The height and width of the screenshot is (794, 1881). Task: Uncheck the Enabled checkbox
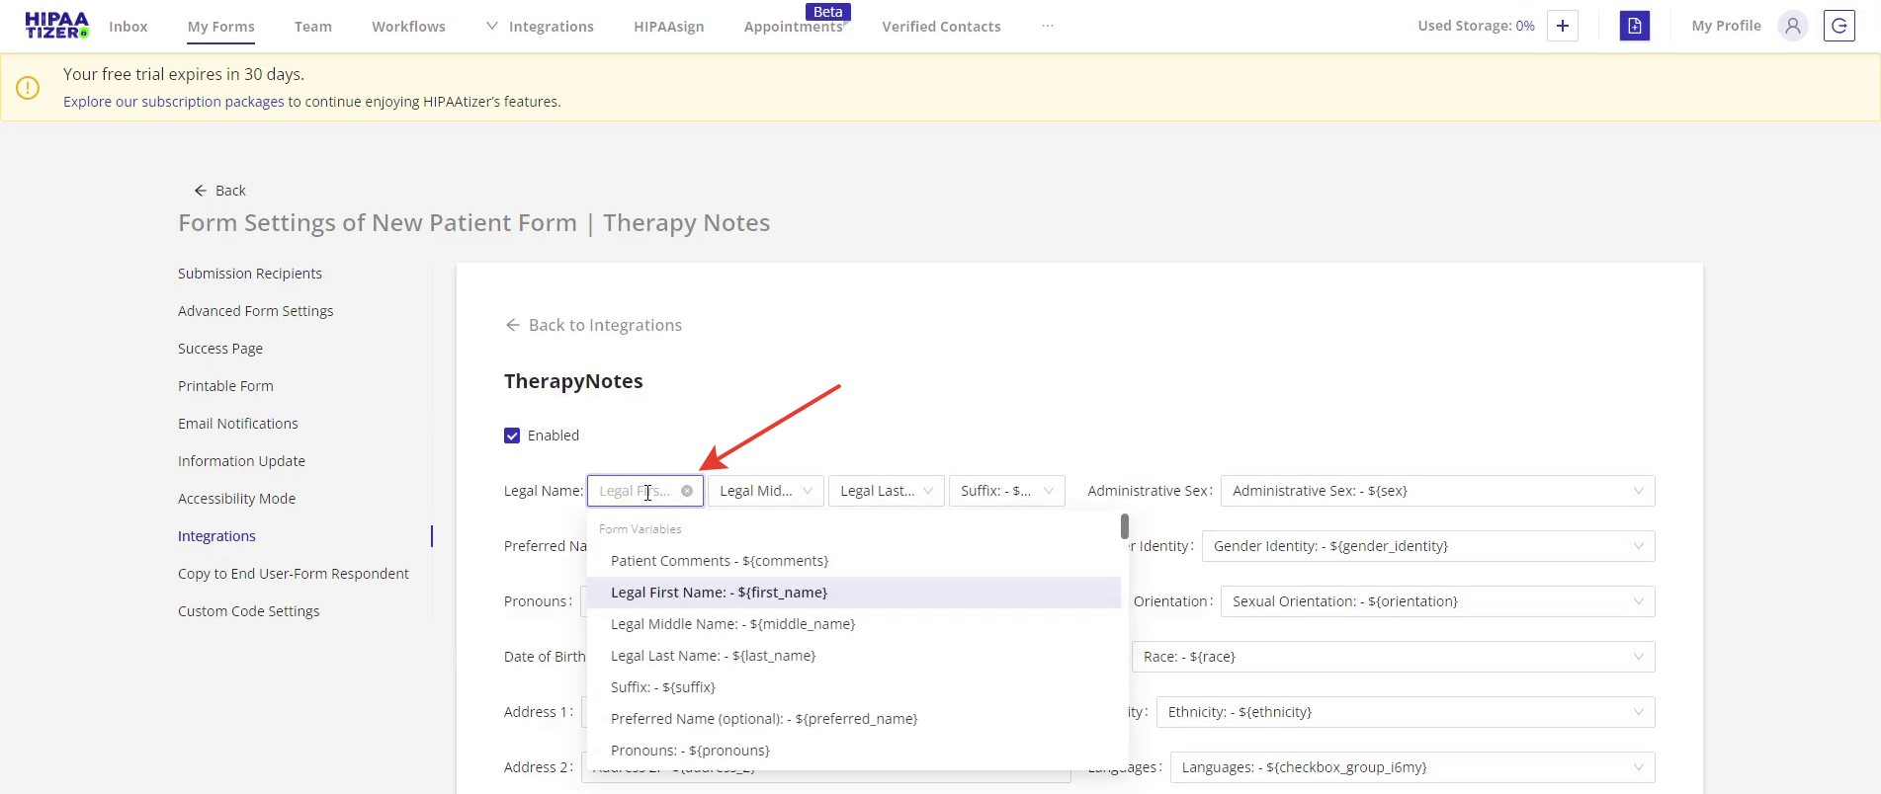[512, 436]
